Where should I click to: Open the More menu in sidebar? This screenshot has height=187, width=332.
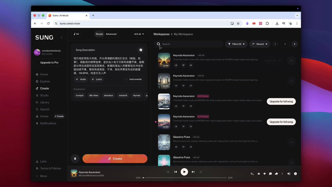(x=41, y=176)
